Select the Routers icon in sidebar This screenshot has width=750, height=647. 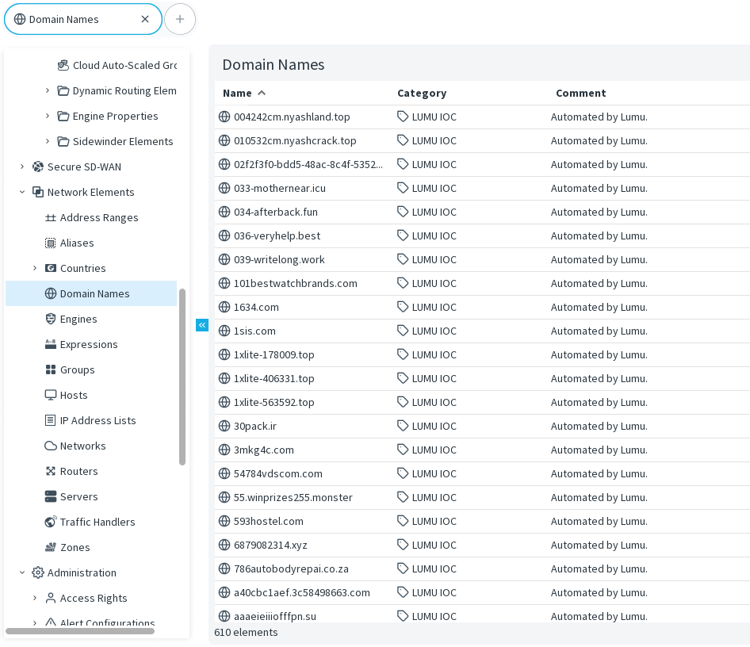click(51, 471)
